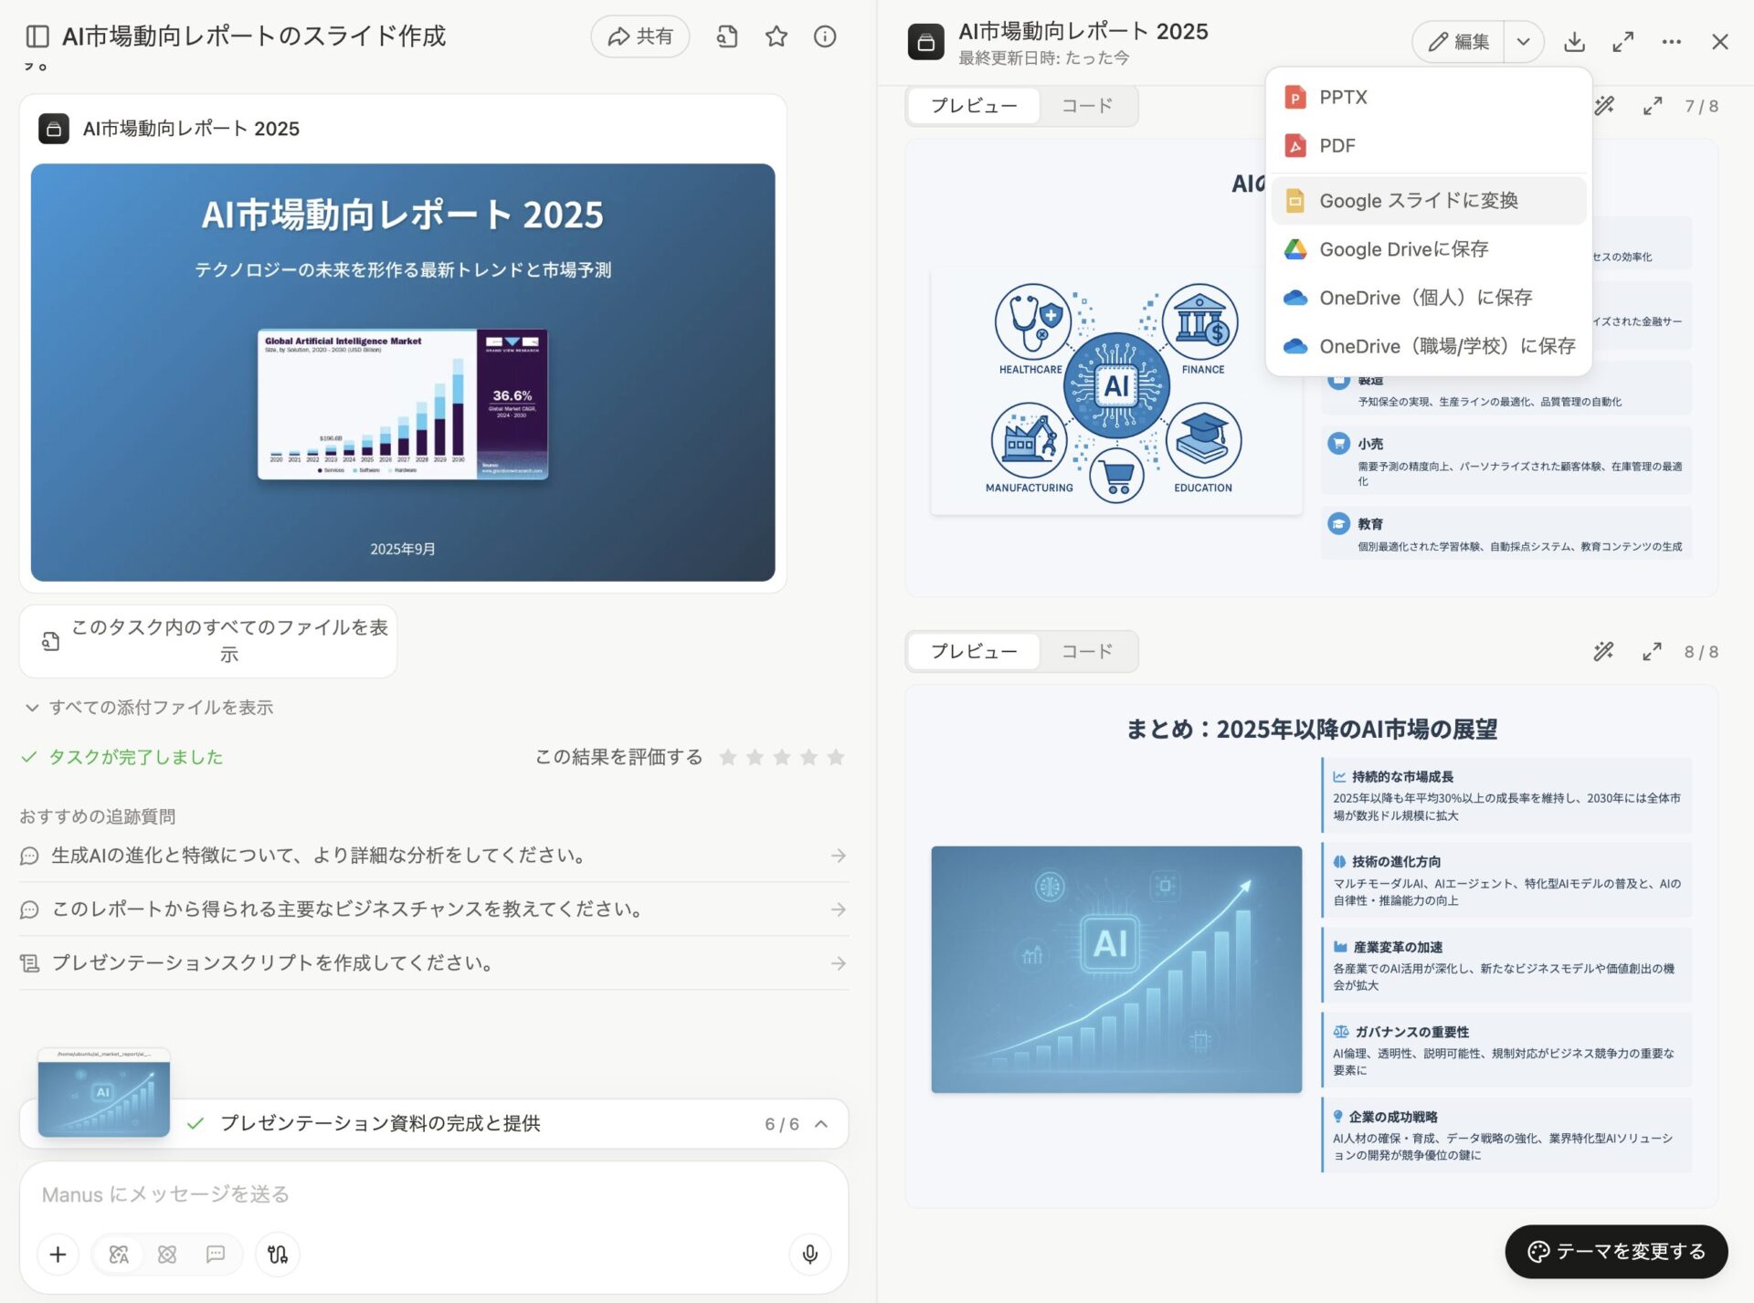Keep slide 8 in プレビュー mode
Screen dimensions: 1754x1303
point(972,651)
